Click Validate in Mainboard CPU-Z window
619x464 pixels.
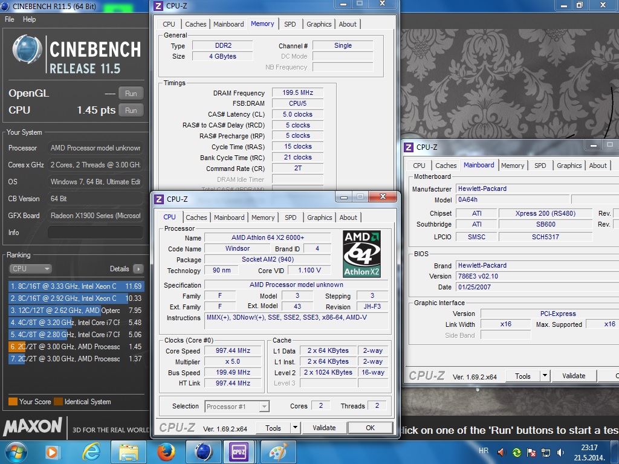pyautogui.click(x=574, y=376)
